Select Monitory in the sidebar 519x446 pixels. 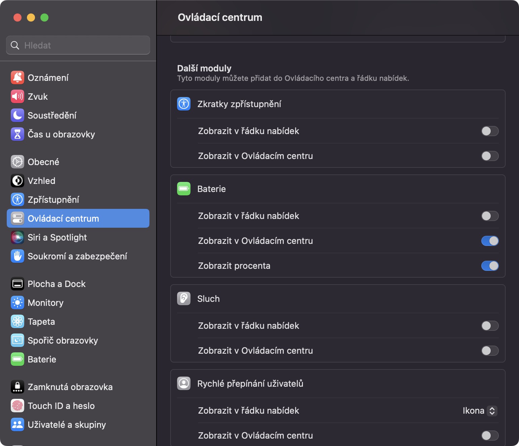45,303
